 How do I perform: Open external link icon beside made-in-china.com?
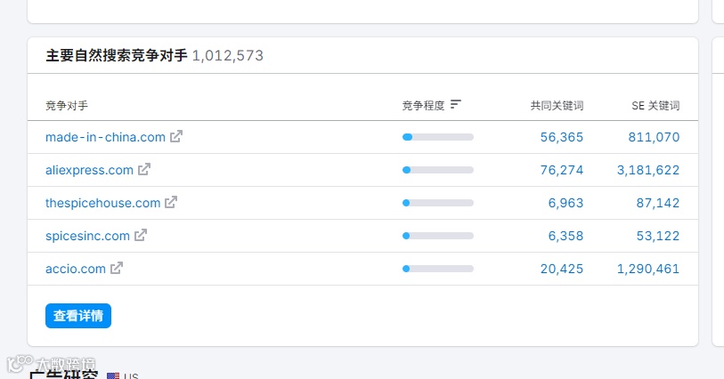click(176, 137)
